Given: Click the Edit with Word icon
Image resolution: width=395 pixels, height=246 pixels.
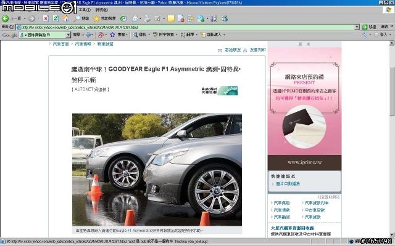Looking at the screenshot, I should click(x=157, y=18).
